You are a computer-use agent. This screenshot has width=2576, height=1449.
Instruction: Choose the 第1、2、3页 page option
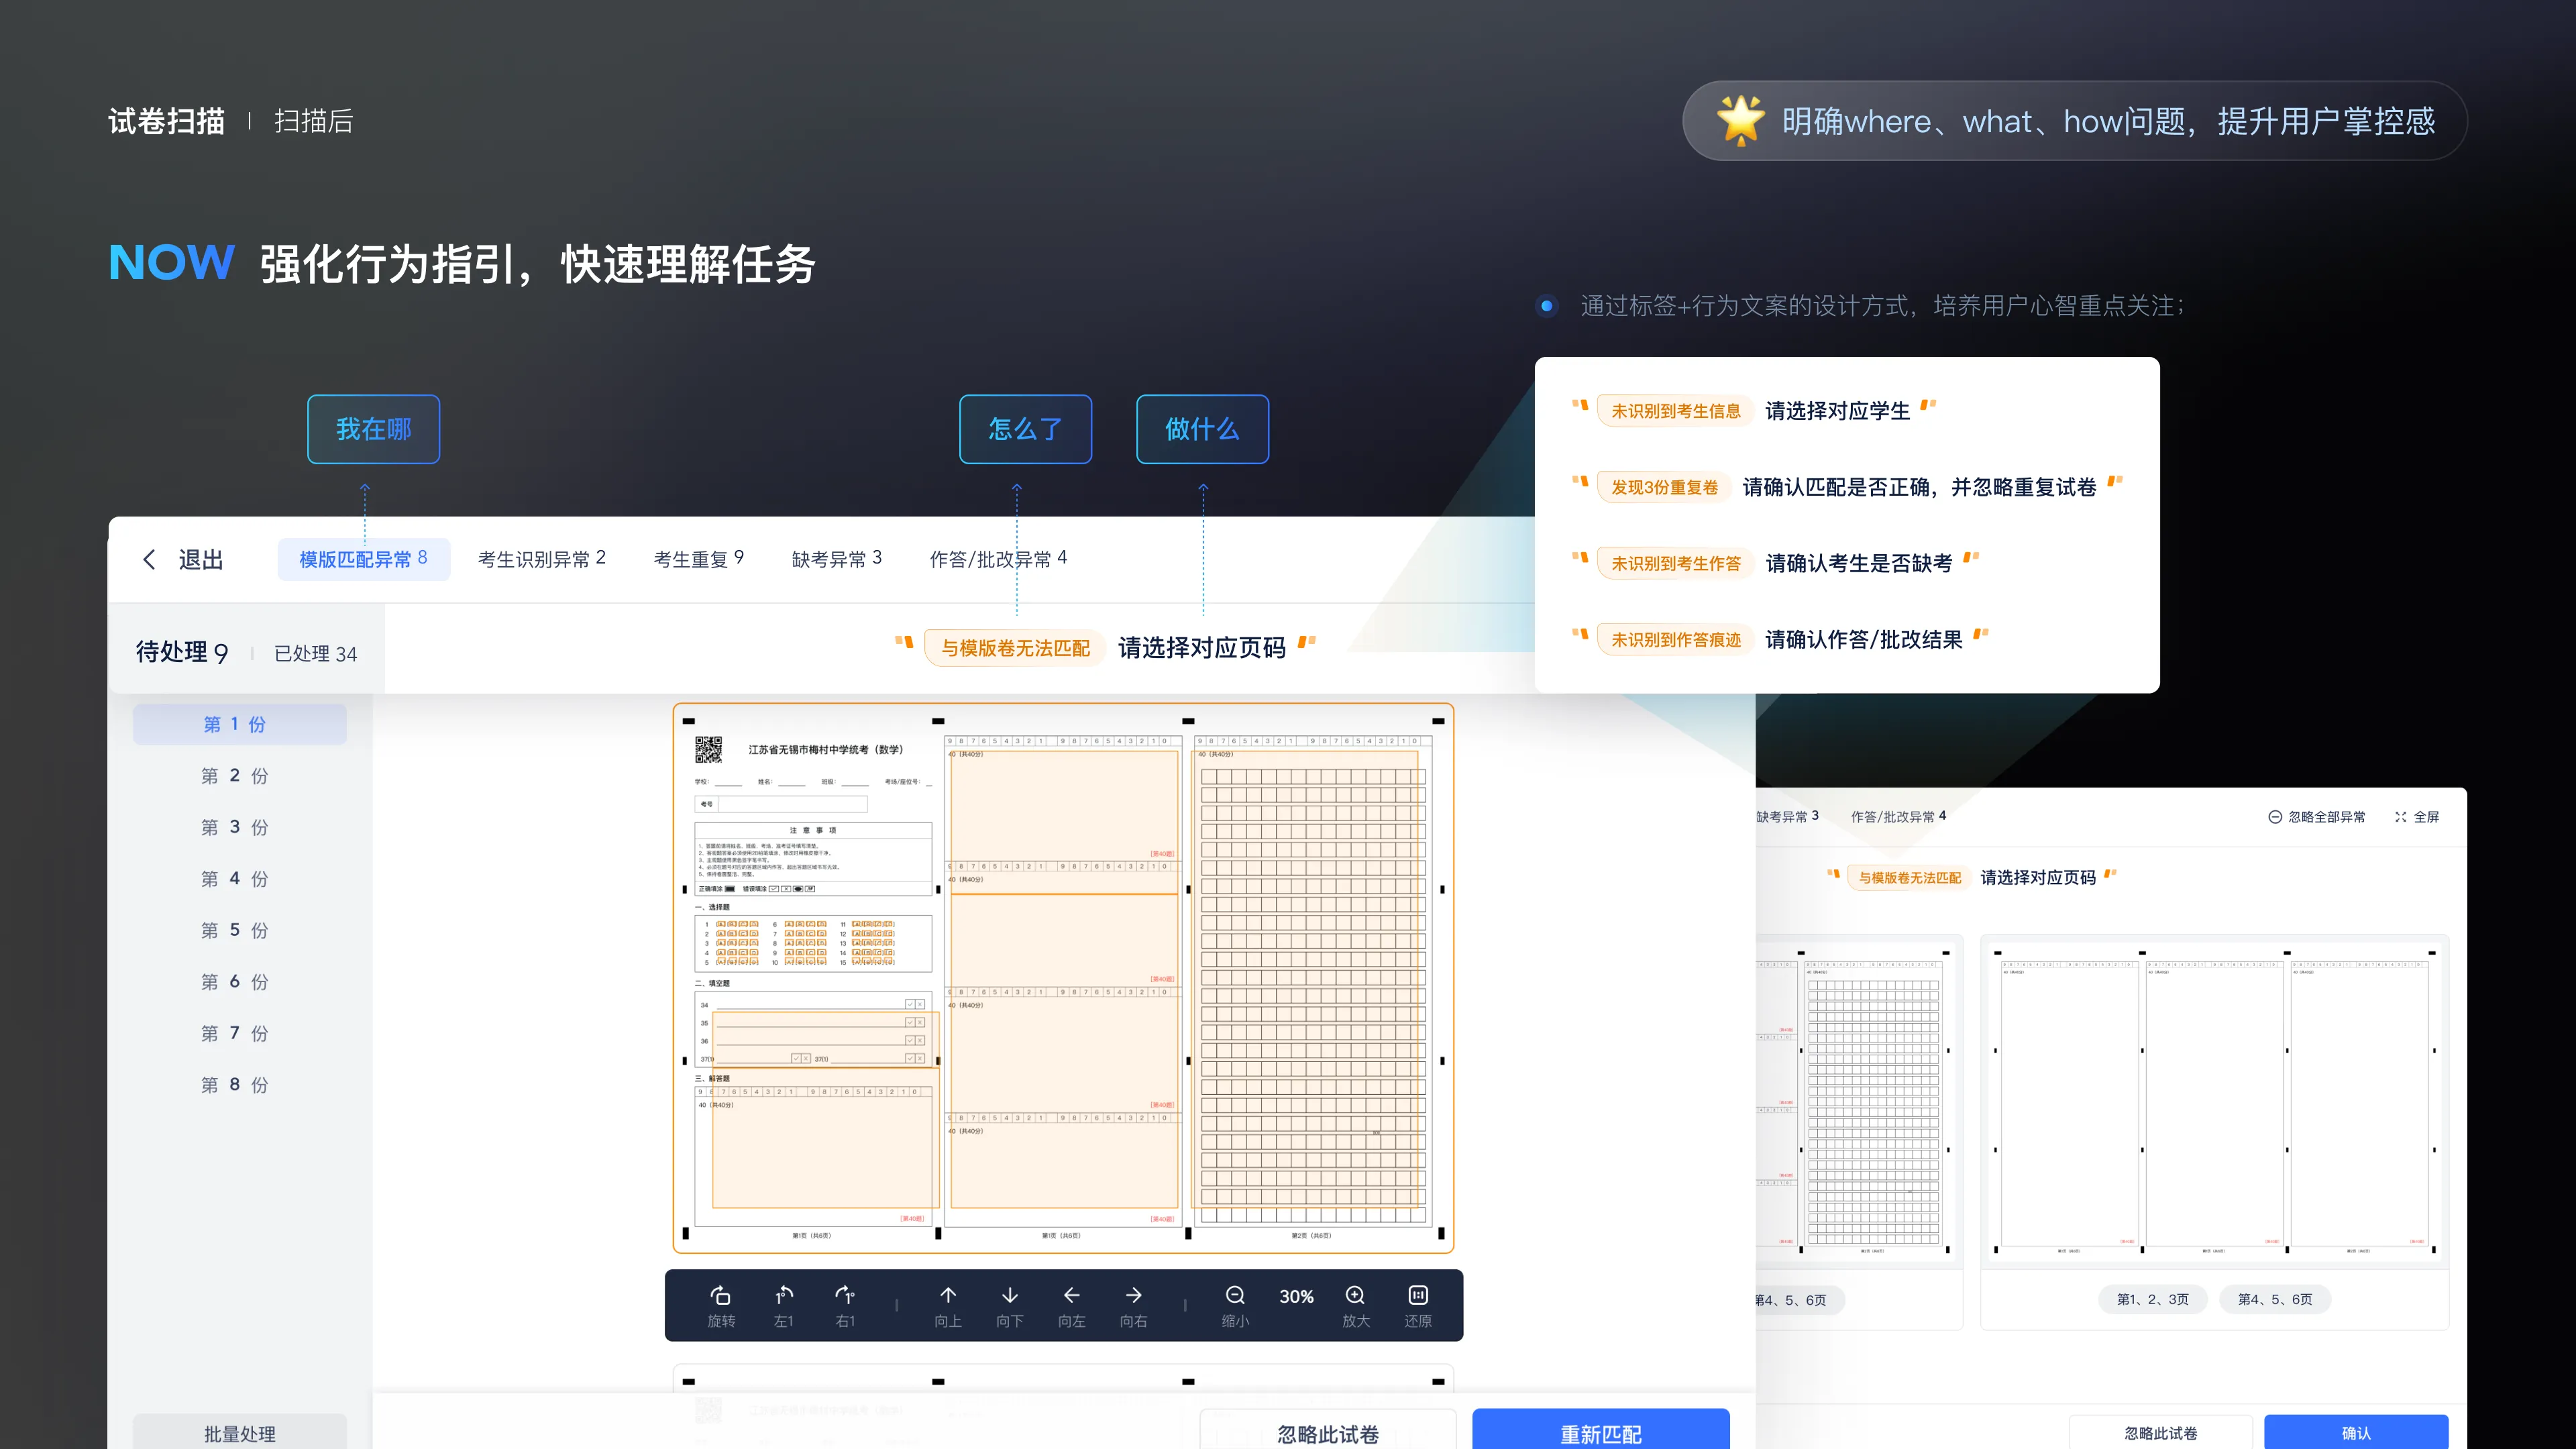tap(2153, 1299)
